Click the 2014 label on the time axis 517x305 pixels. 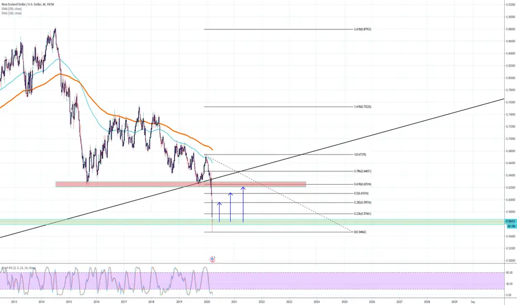[42, 302]
